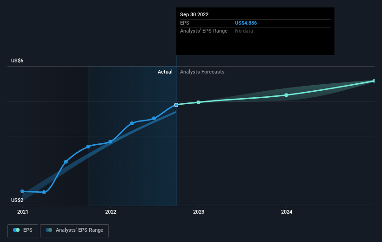Click the first EPS point at 2021
Viewport: 382px width, 242px height.
point(22,191)
